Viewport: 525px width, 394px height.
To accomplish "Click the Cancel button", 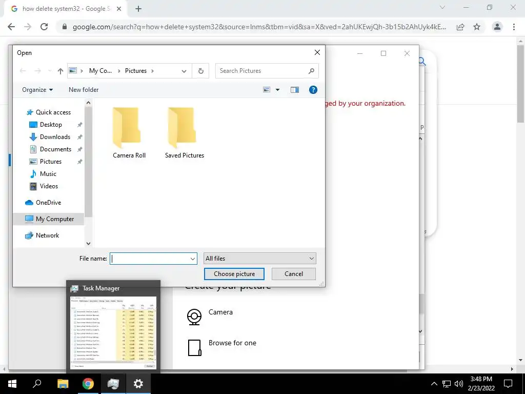I will coord(294,274).
